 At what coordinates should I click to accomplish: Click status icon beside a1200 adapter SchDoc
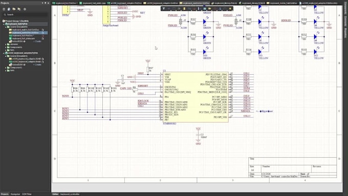point(42,59)
